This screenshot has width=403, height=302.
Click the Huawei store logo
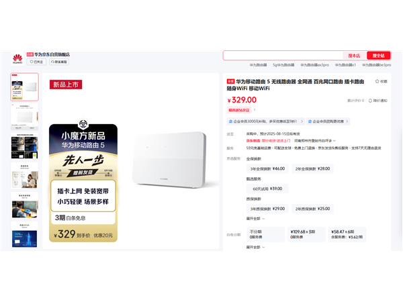pos(17,59)
